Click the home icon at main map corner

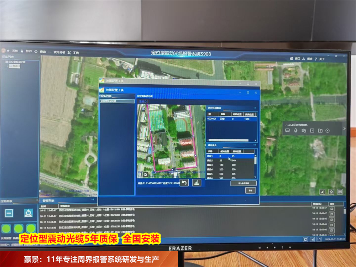(x=331, y=192)
